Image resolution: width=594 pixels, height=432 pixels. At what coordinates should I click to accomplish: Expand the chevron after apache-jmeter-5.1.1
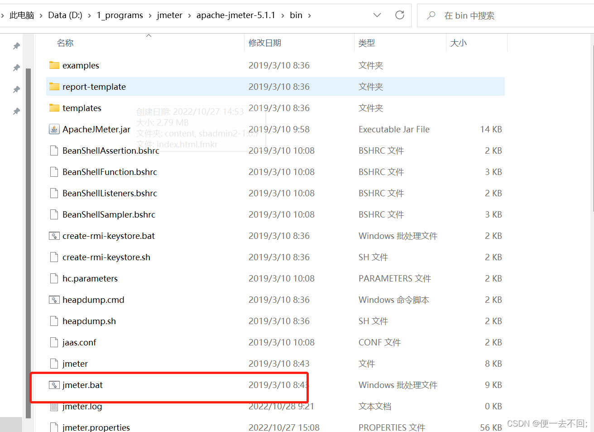[x=283, y=15]
